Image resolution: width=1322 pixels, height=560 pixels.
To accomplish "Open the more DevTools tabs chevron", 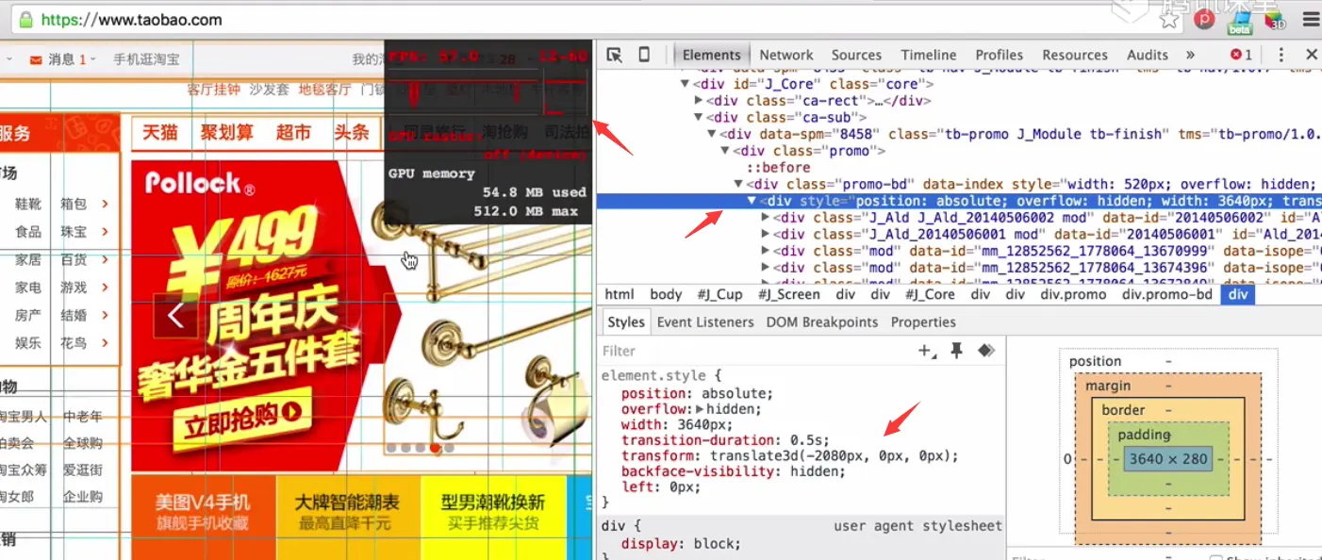I will coord(1190,55).
